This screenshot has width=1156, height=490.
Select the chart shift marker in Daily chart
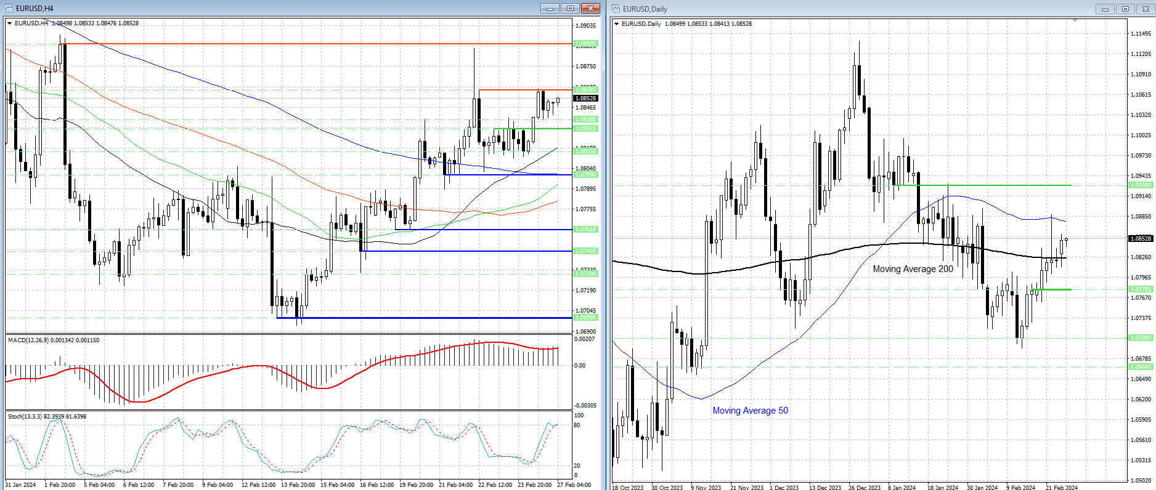[1075, 21]
